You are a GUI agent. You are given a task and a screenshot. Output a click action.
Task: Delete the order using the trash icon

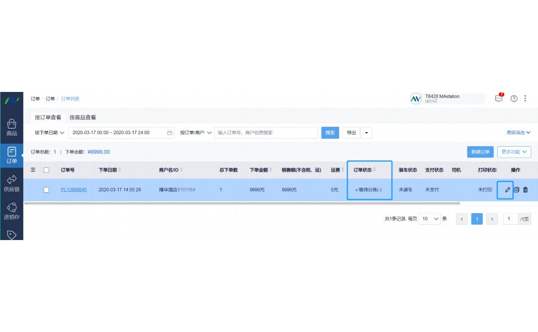pos(525,189)
